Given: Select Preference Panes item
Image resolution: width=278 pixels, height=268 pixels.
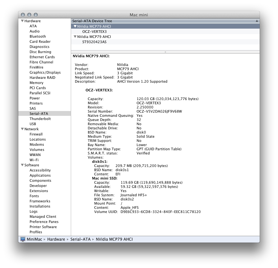Looking at the screenshot, I should click(44, 222).
